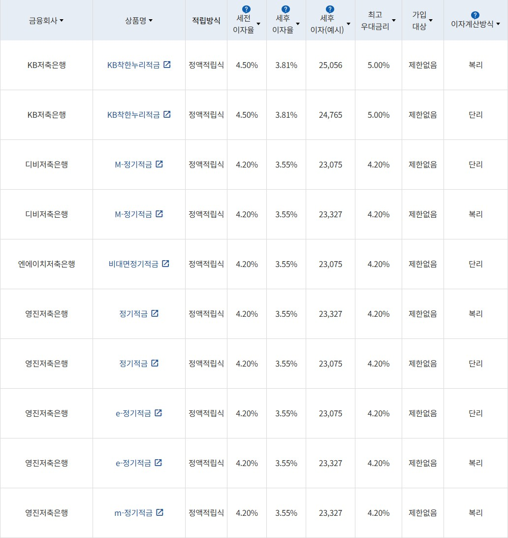Click external link icon next to first KB착한누리적금
This screenshot has width=508, height=538.
coord(167,64)
